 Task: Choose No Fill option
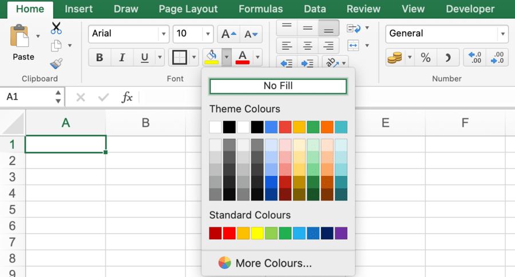pyautogui.click(x=278, y=86)
